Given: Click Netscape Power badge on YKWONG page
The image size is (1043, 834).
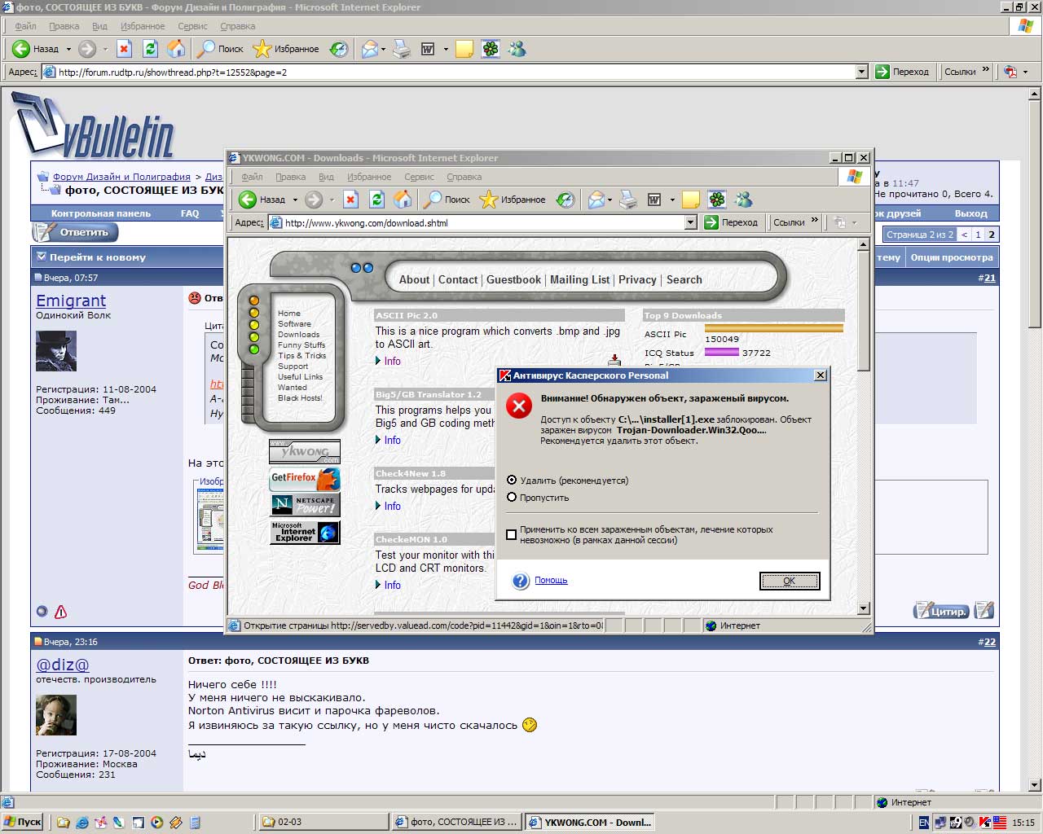Looking at the screenshot, I should (x=305, y=505).
